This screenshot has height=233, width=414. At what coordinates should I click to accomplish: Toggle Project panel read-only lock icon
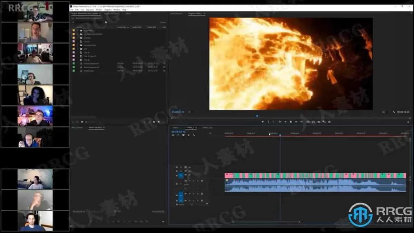coord(73,122)
